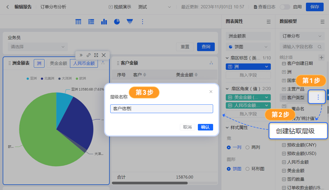Choose 创建钻取层级 from the context menu

point(295,131)
